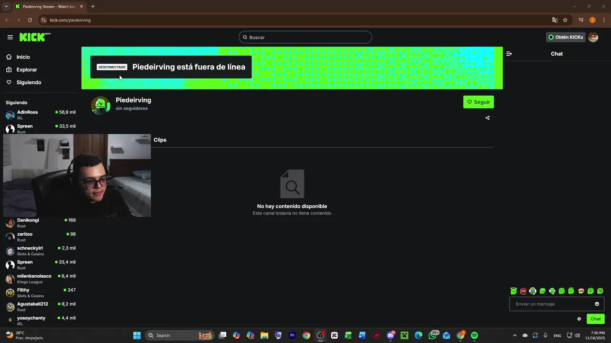The height and width of the screenshot is (343, 611).
Task: Open Spotify from taskbar
Action: click(x=474, y=335)
